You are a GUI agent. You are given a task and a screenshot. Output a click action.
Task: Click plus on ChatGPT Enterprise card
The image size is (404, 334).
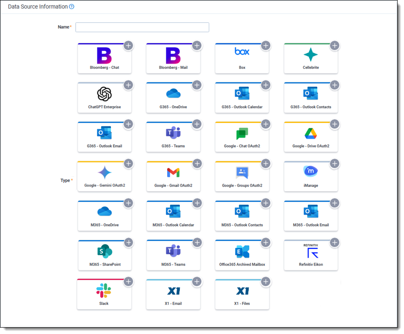128,85
